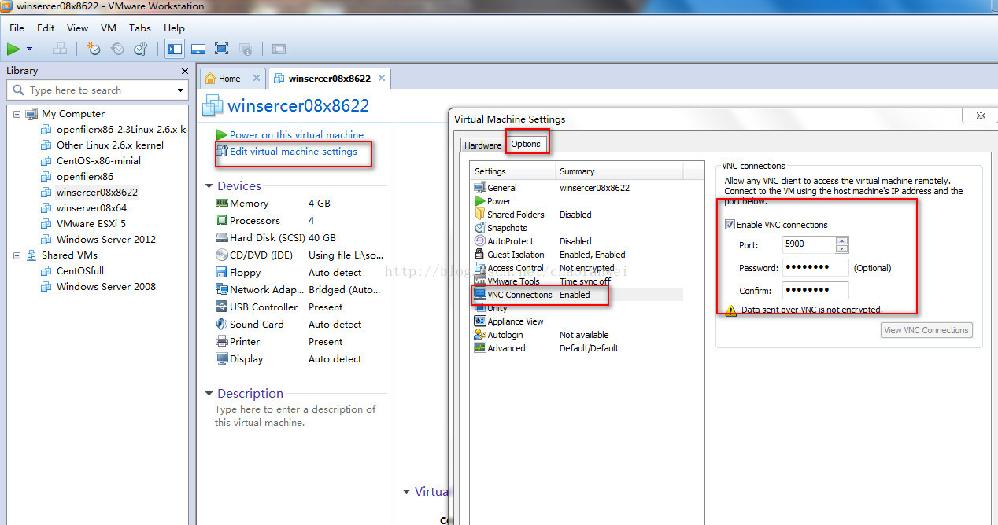Viewport: 998px width, 525px height.
Task: Select Other Linux 2.6.x kernel VM
Action: (x=110, y=145)
